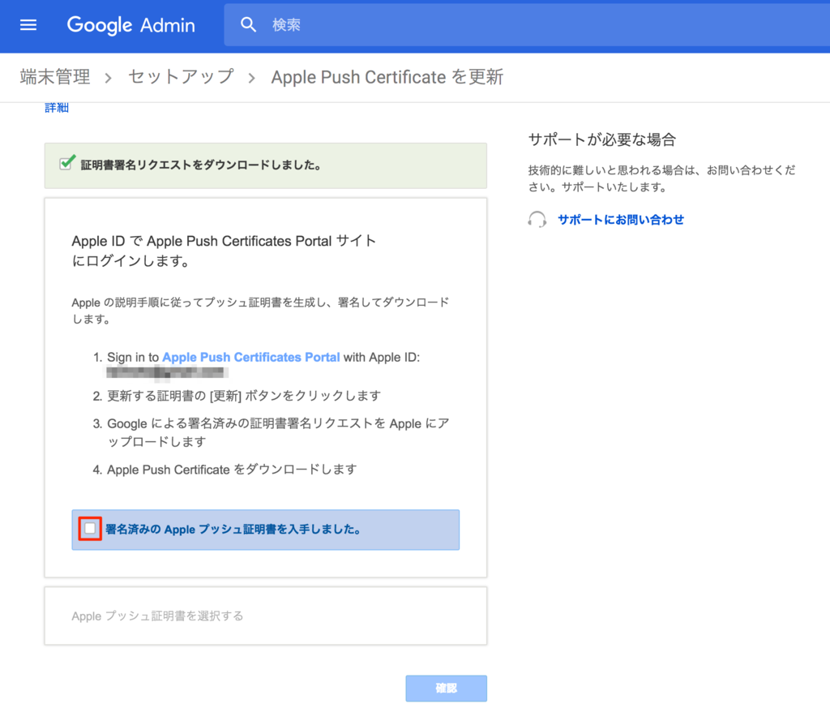Screen dimensions: 830x708
Task: Check 署名済みの Apple プッシュ証明書を入手しました box
Action: pos(90,529)
